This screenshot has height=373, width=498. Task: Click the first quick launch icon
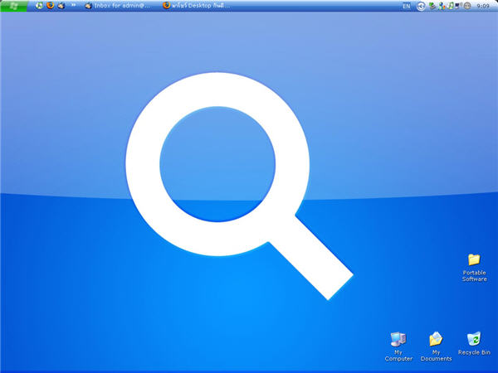coord(39,6)
